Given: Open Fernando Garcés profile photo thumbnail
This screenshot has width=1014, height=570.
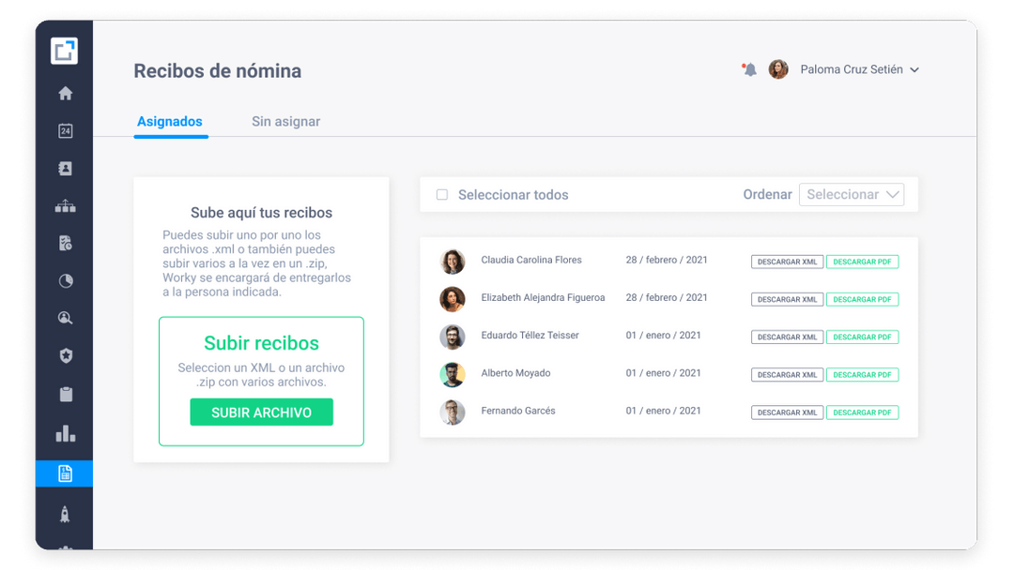Looking at the screenshot, I should click(x=453, y=411).
